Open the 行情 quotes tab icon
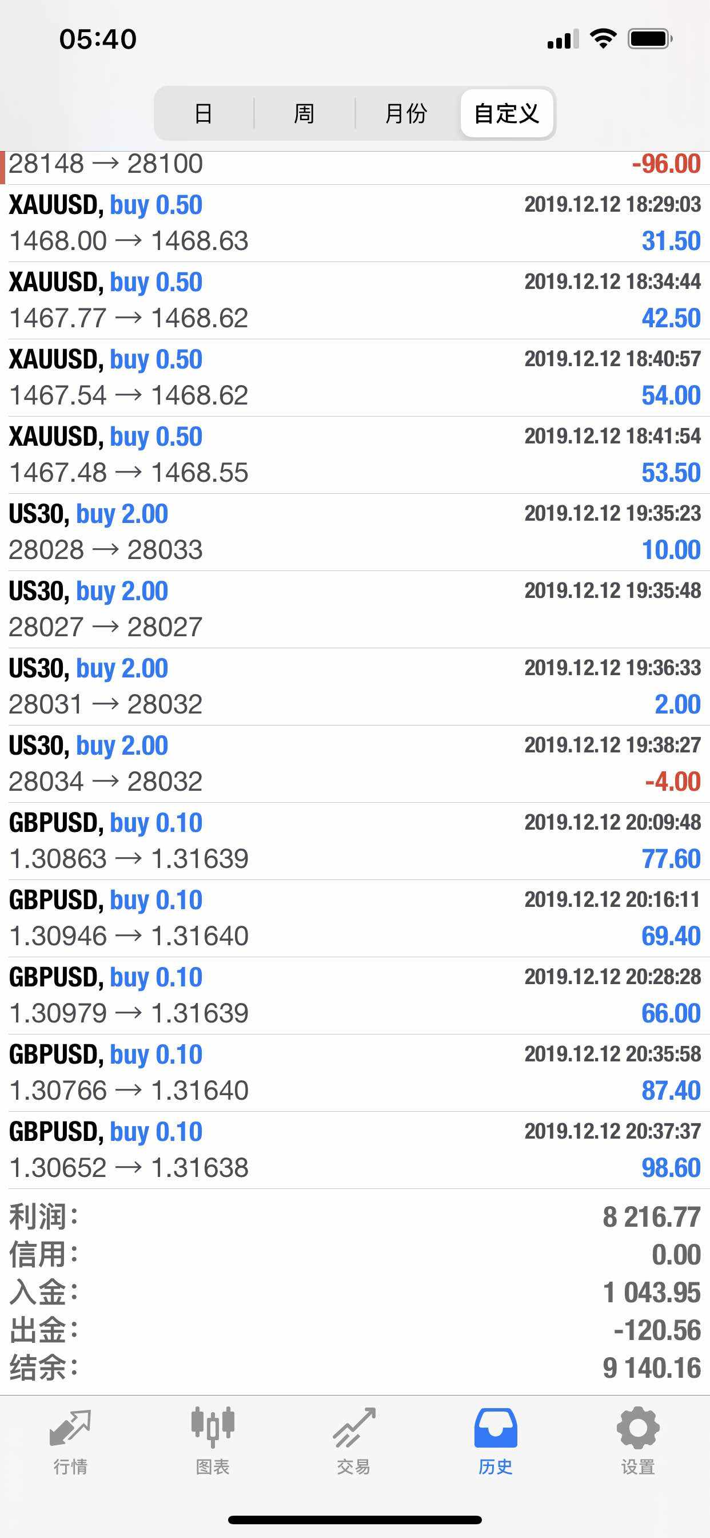The height and width of the screenshot is (1538, 710). 70,1429
